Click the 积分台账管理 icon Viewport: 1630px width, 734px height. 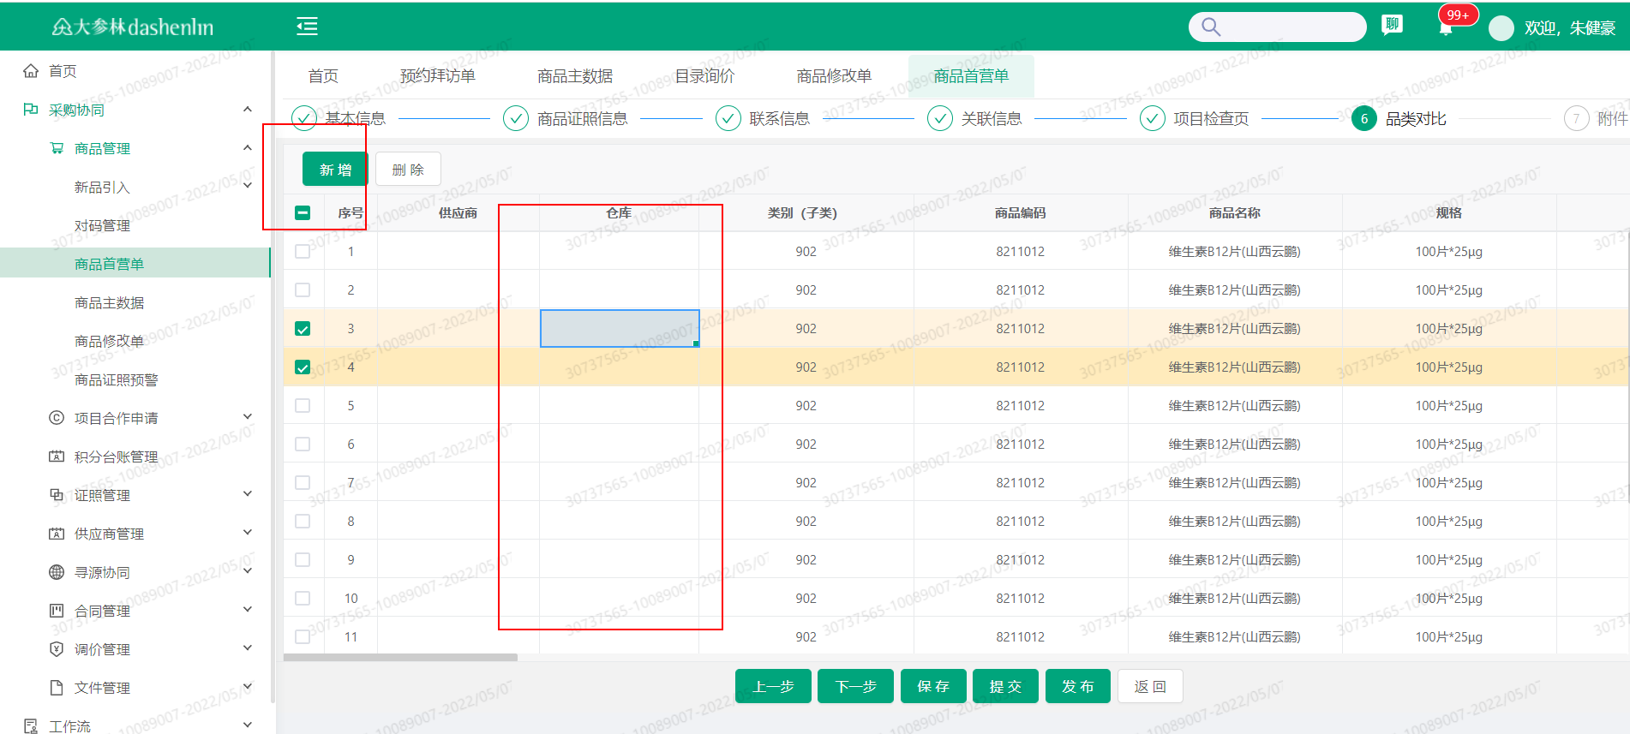point(57,457)
